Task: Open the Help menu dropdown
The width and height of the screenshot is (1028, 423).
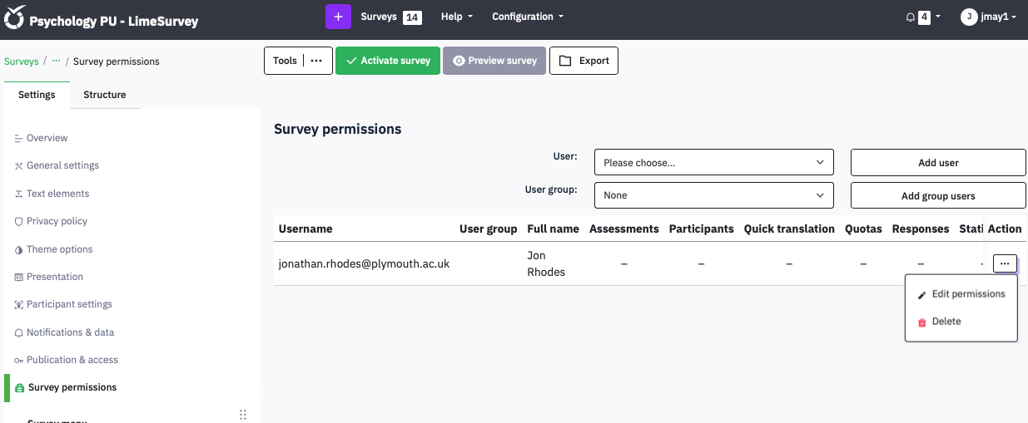Action: pos(456,17)
